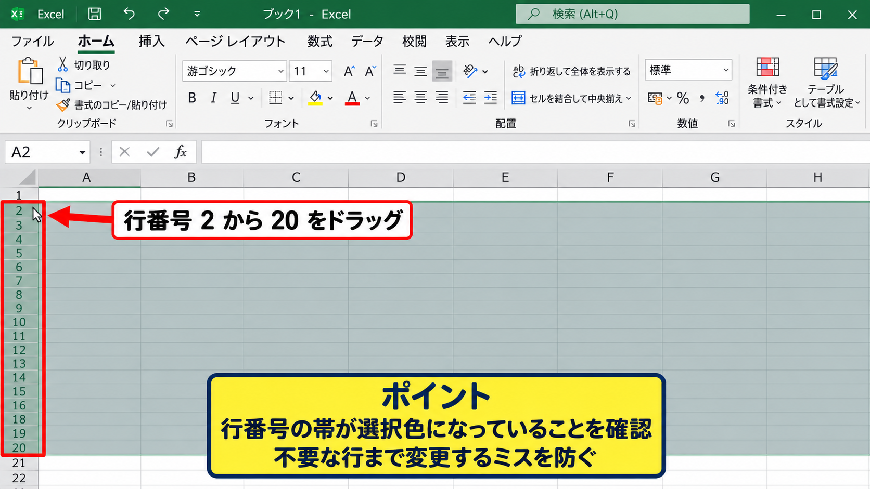
Task: Expand the 貼り付け paste options arrow
Action: click(x=29, y=108)
